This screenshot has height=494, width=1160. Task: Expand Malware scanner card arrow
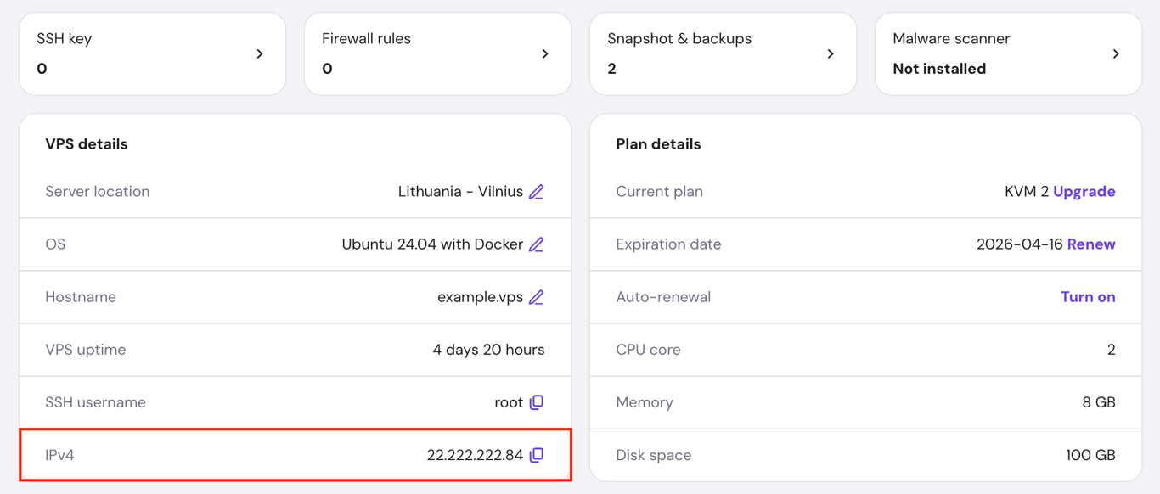pyautogui.click(x=1116, y=53)
